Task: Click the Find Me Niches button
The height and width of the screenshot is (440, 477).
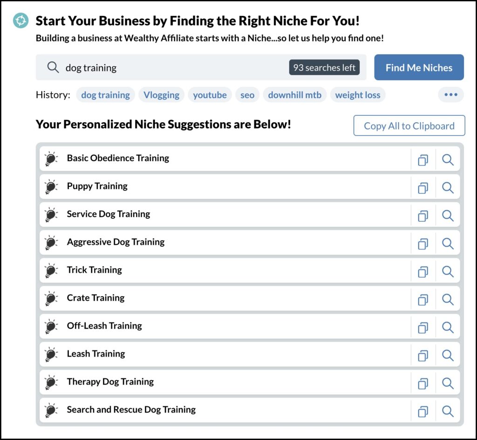Action: click(x=419, y=67)
